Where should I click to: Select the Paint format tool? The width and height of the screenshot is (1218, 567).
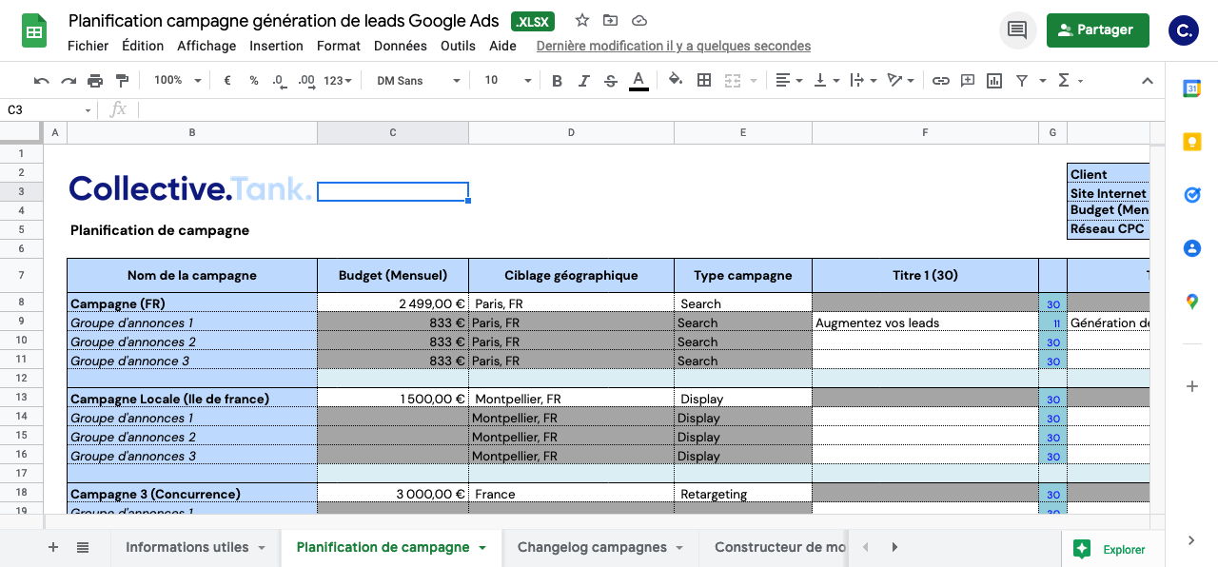pyautogui.click(x=122, y=81)
